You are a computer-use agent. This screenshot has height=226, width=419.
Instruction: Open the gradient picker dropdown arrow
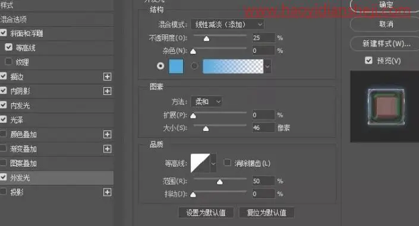267,66
